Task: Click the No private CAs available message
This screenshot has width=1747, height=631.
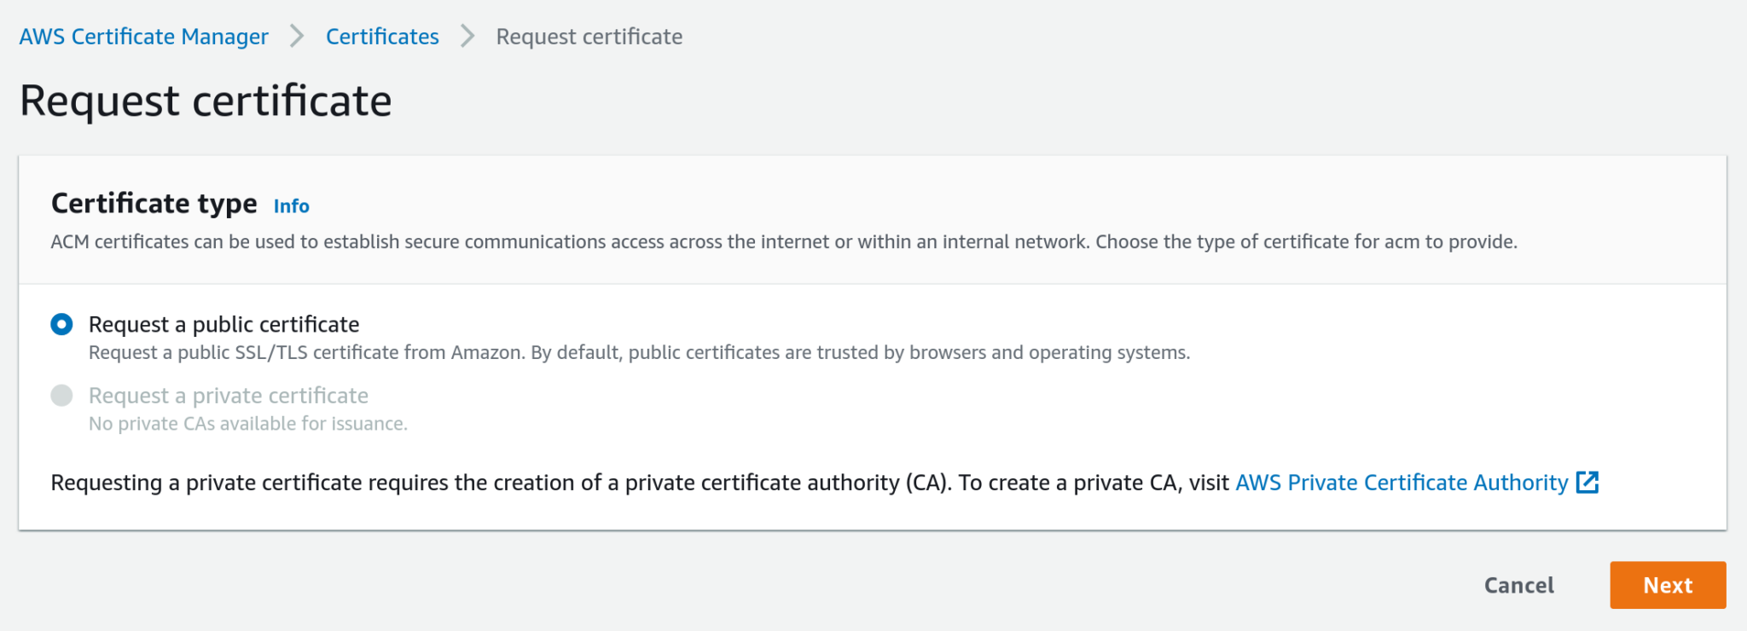Action: click(x=248, y=423)
